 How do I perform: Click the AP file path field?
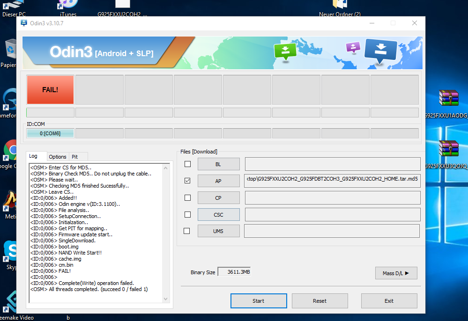click(332, 181)
